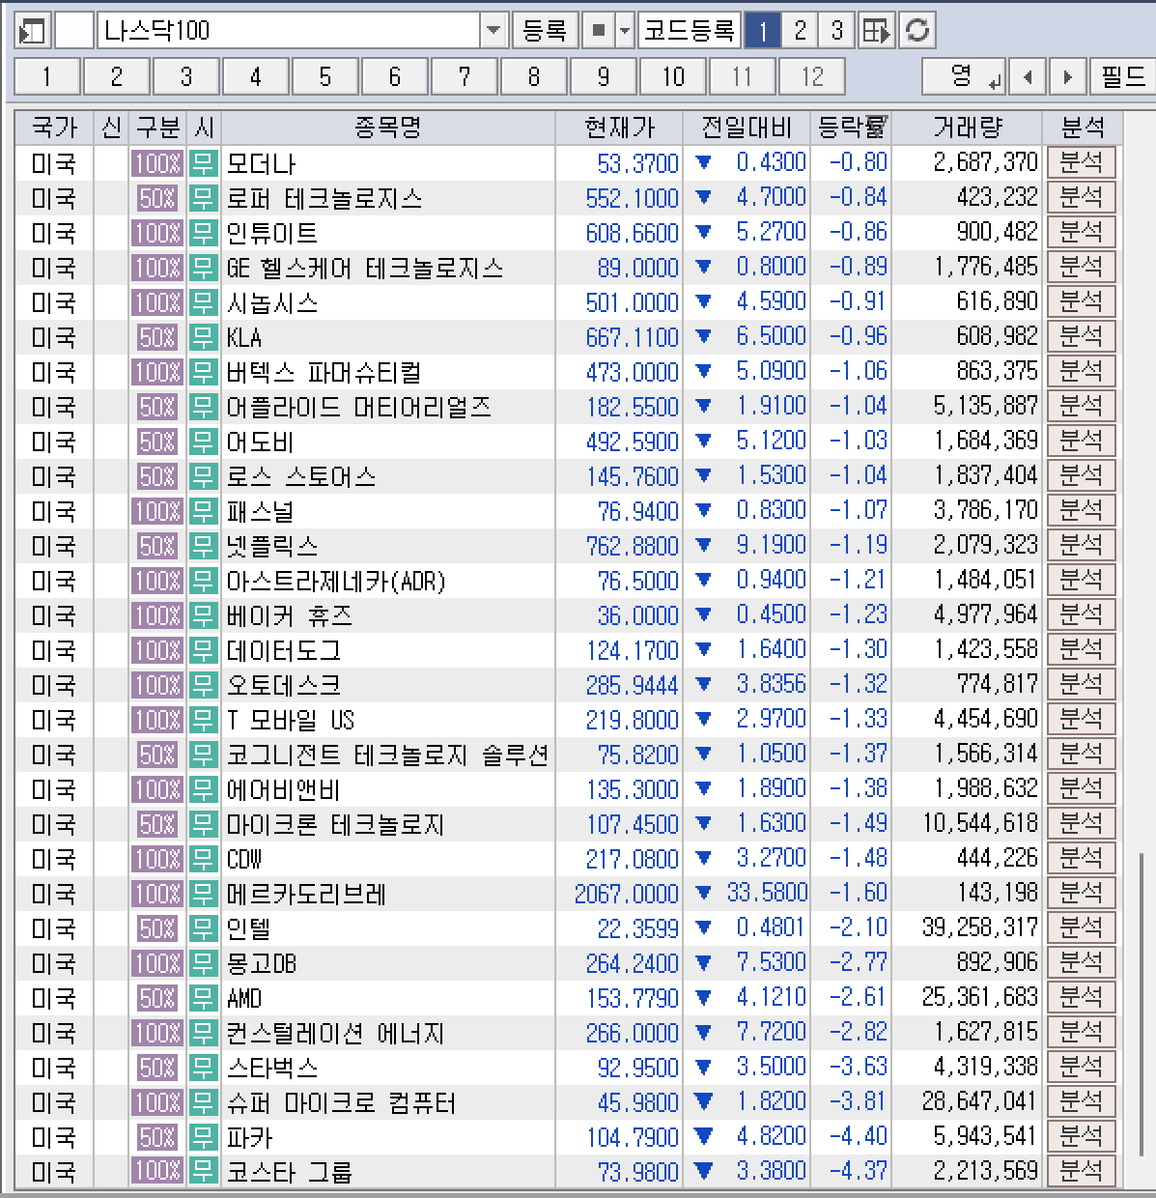Select stock name T 모바일 US
Screen dimensions: 1156x1198
291,720
